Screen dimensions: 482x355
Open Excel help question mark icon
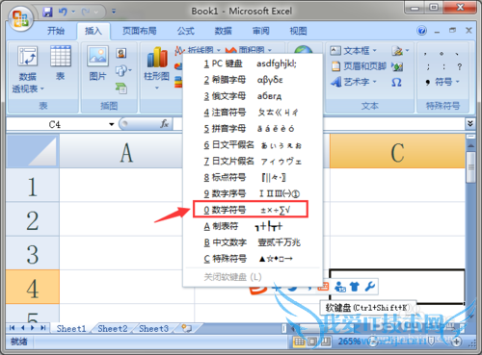click(421, 31)
